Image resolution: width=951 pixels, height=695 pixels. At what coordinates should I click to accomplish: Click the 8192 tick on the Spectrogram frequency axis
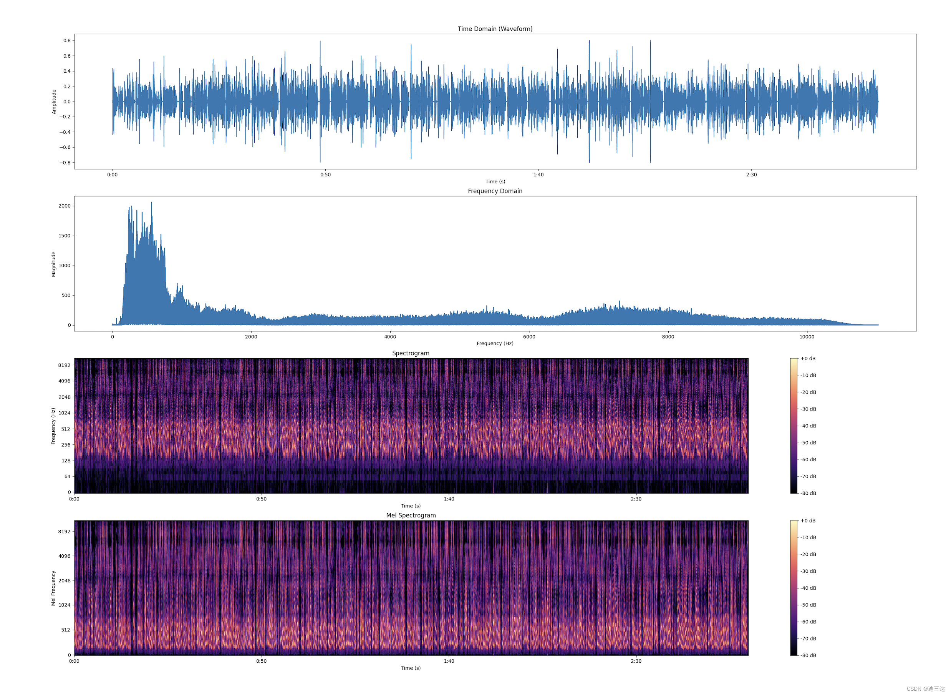click(x=64, y=365)
